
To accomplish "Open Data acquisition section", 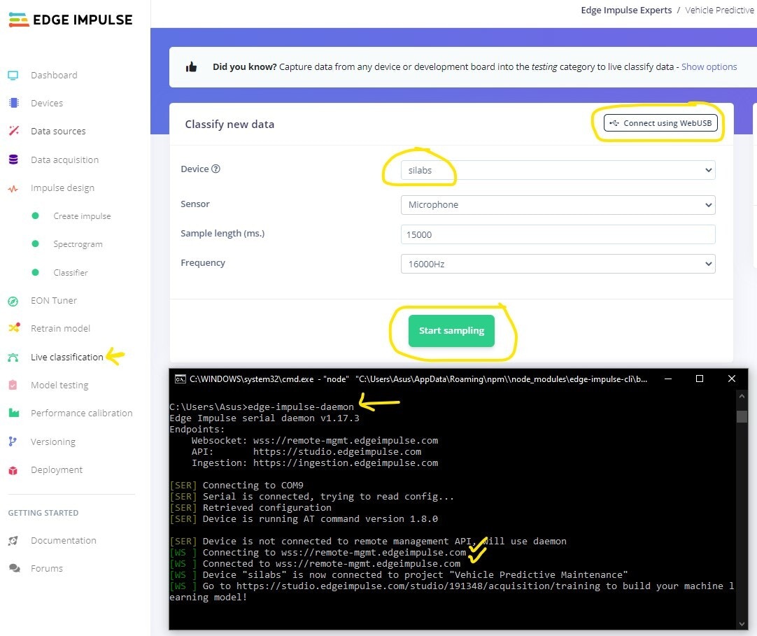I will point(64,160).
